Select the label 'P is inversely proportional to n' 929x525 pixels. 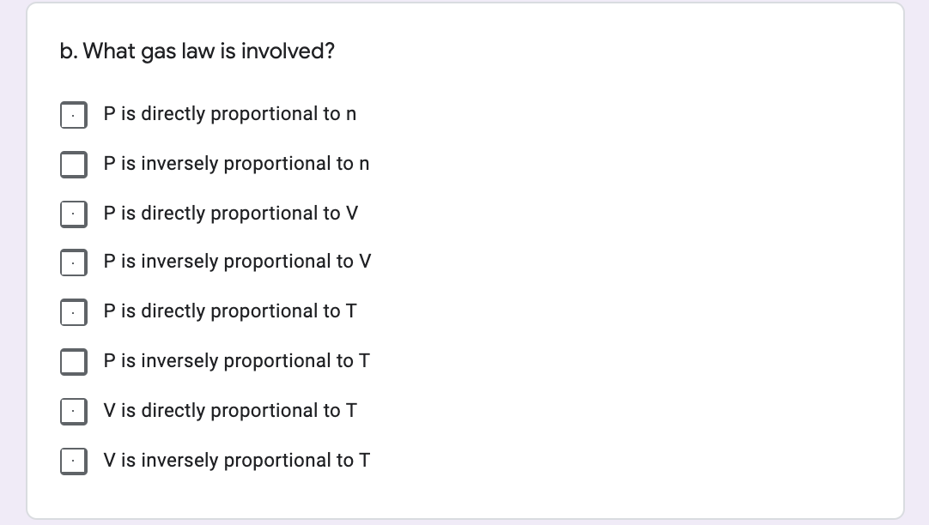[236, 163]
